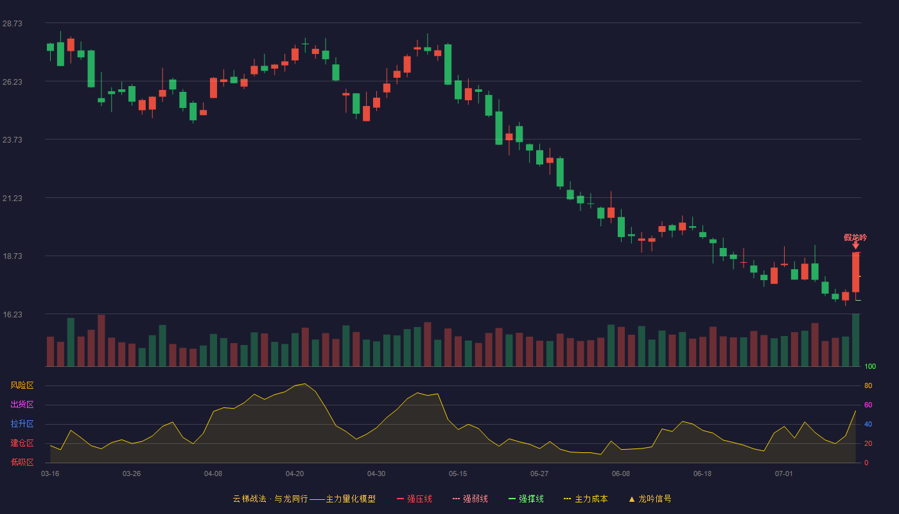Click the 28.73 price axis label

12,23
